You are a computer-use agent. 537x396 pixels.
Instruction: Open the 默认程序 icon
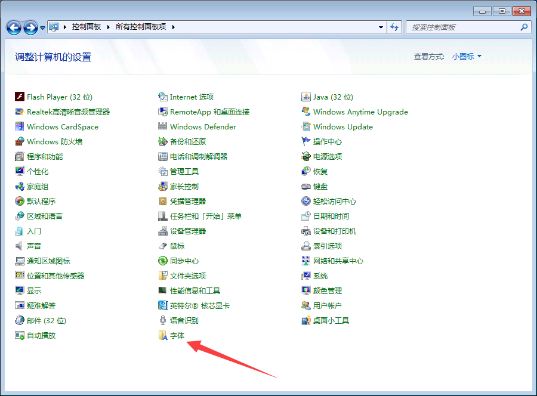(x=20, y=201)
